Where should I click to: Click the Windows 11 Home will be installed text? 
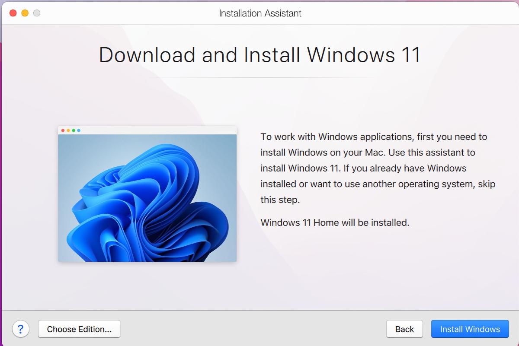click(335, 223)
